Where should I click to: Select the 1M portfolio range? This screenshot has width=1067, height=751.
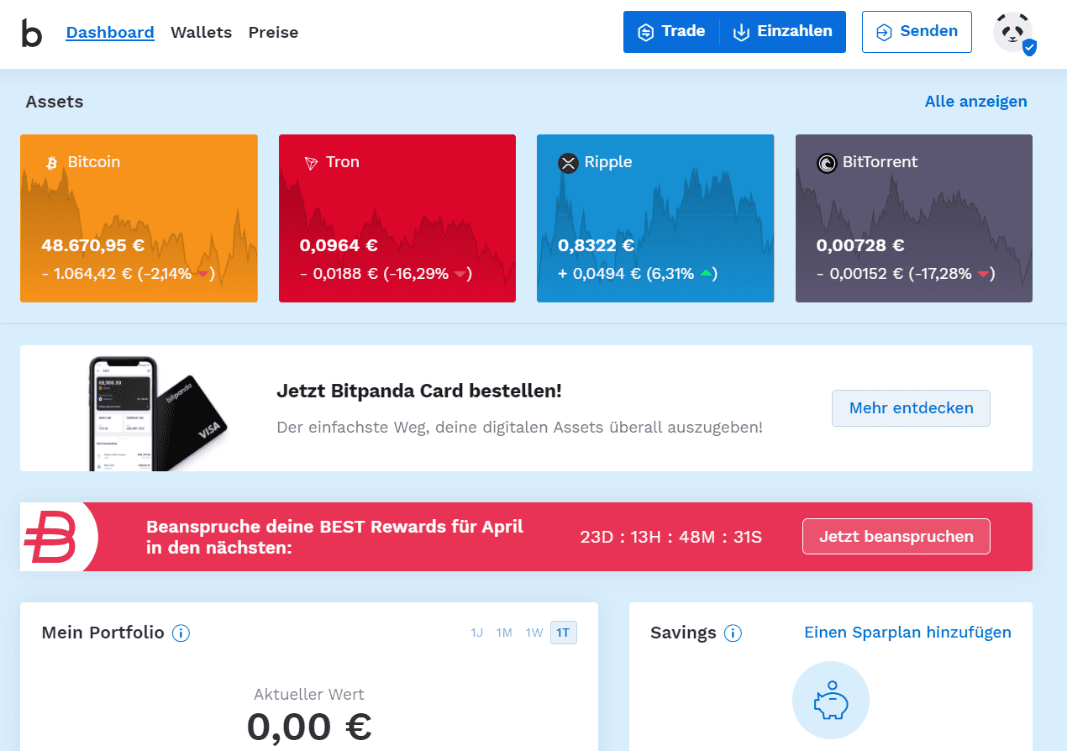tap(504, 633)
